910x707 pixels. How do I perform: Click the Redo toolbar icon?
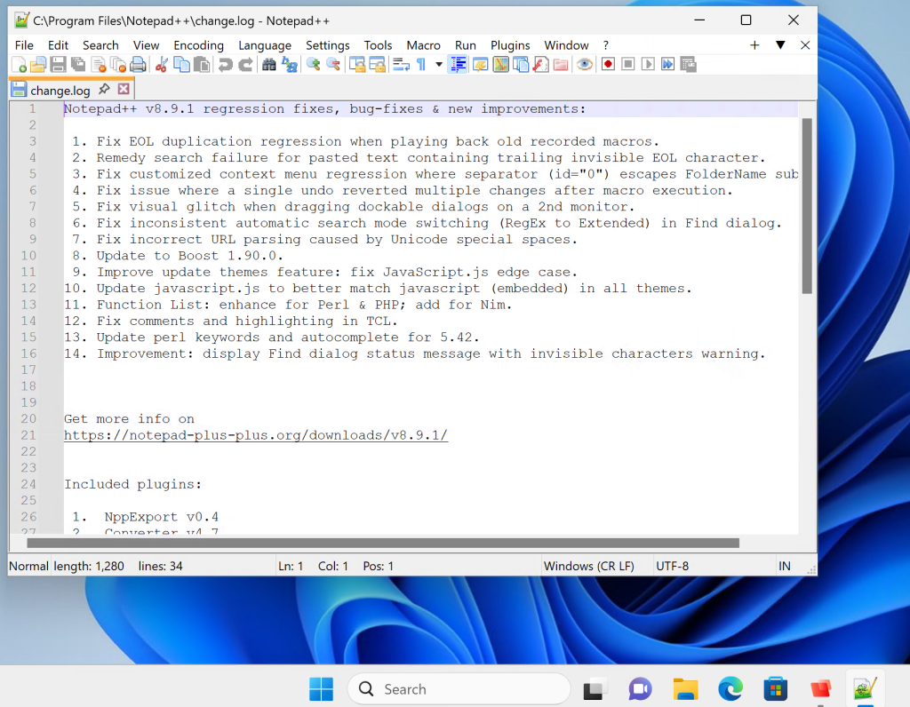(x=245, y=64)
